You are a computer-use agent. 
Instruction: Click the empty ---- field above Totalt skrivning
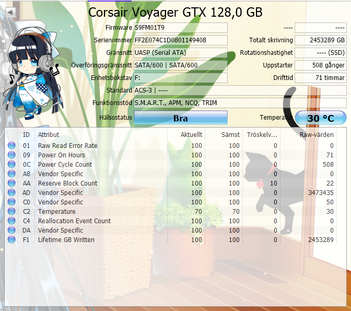(321, 28)
